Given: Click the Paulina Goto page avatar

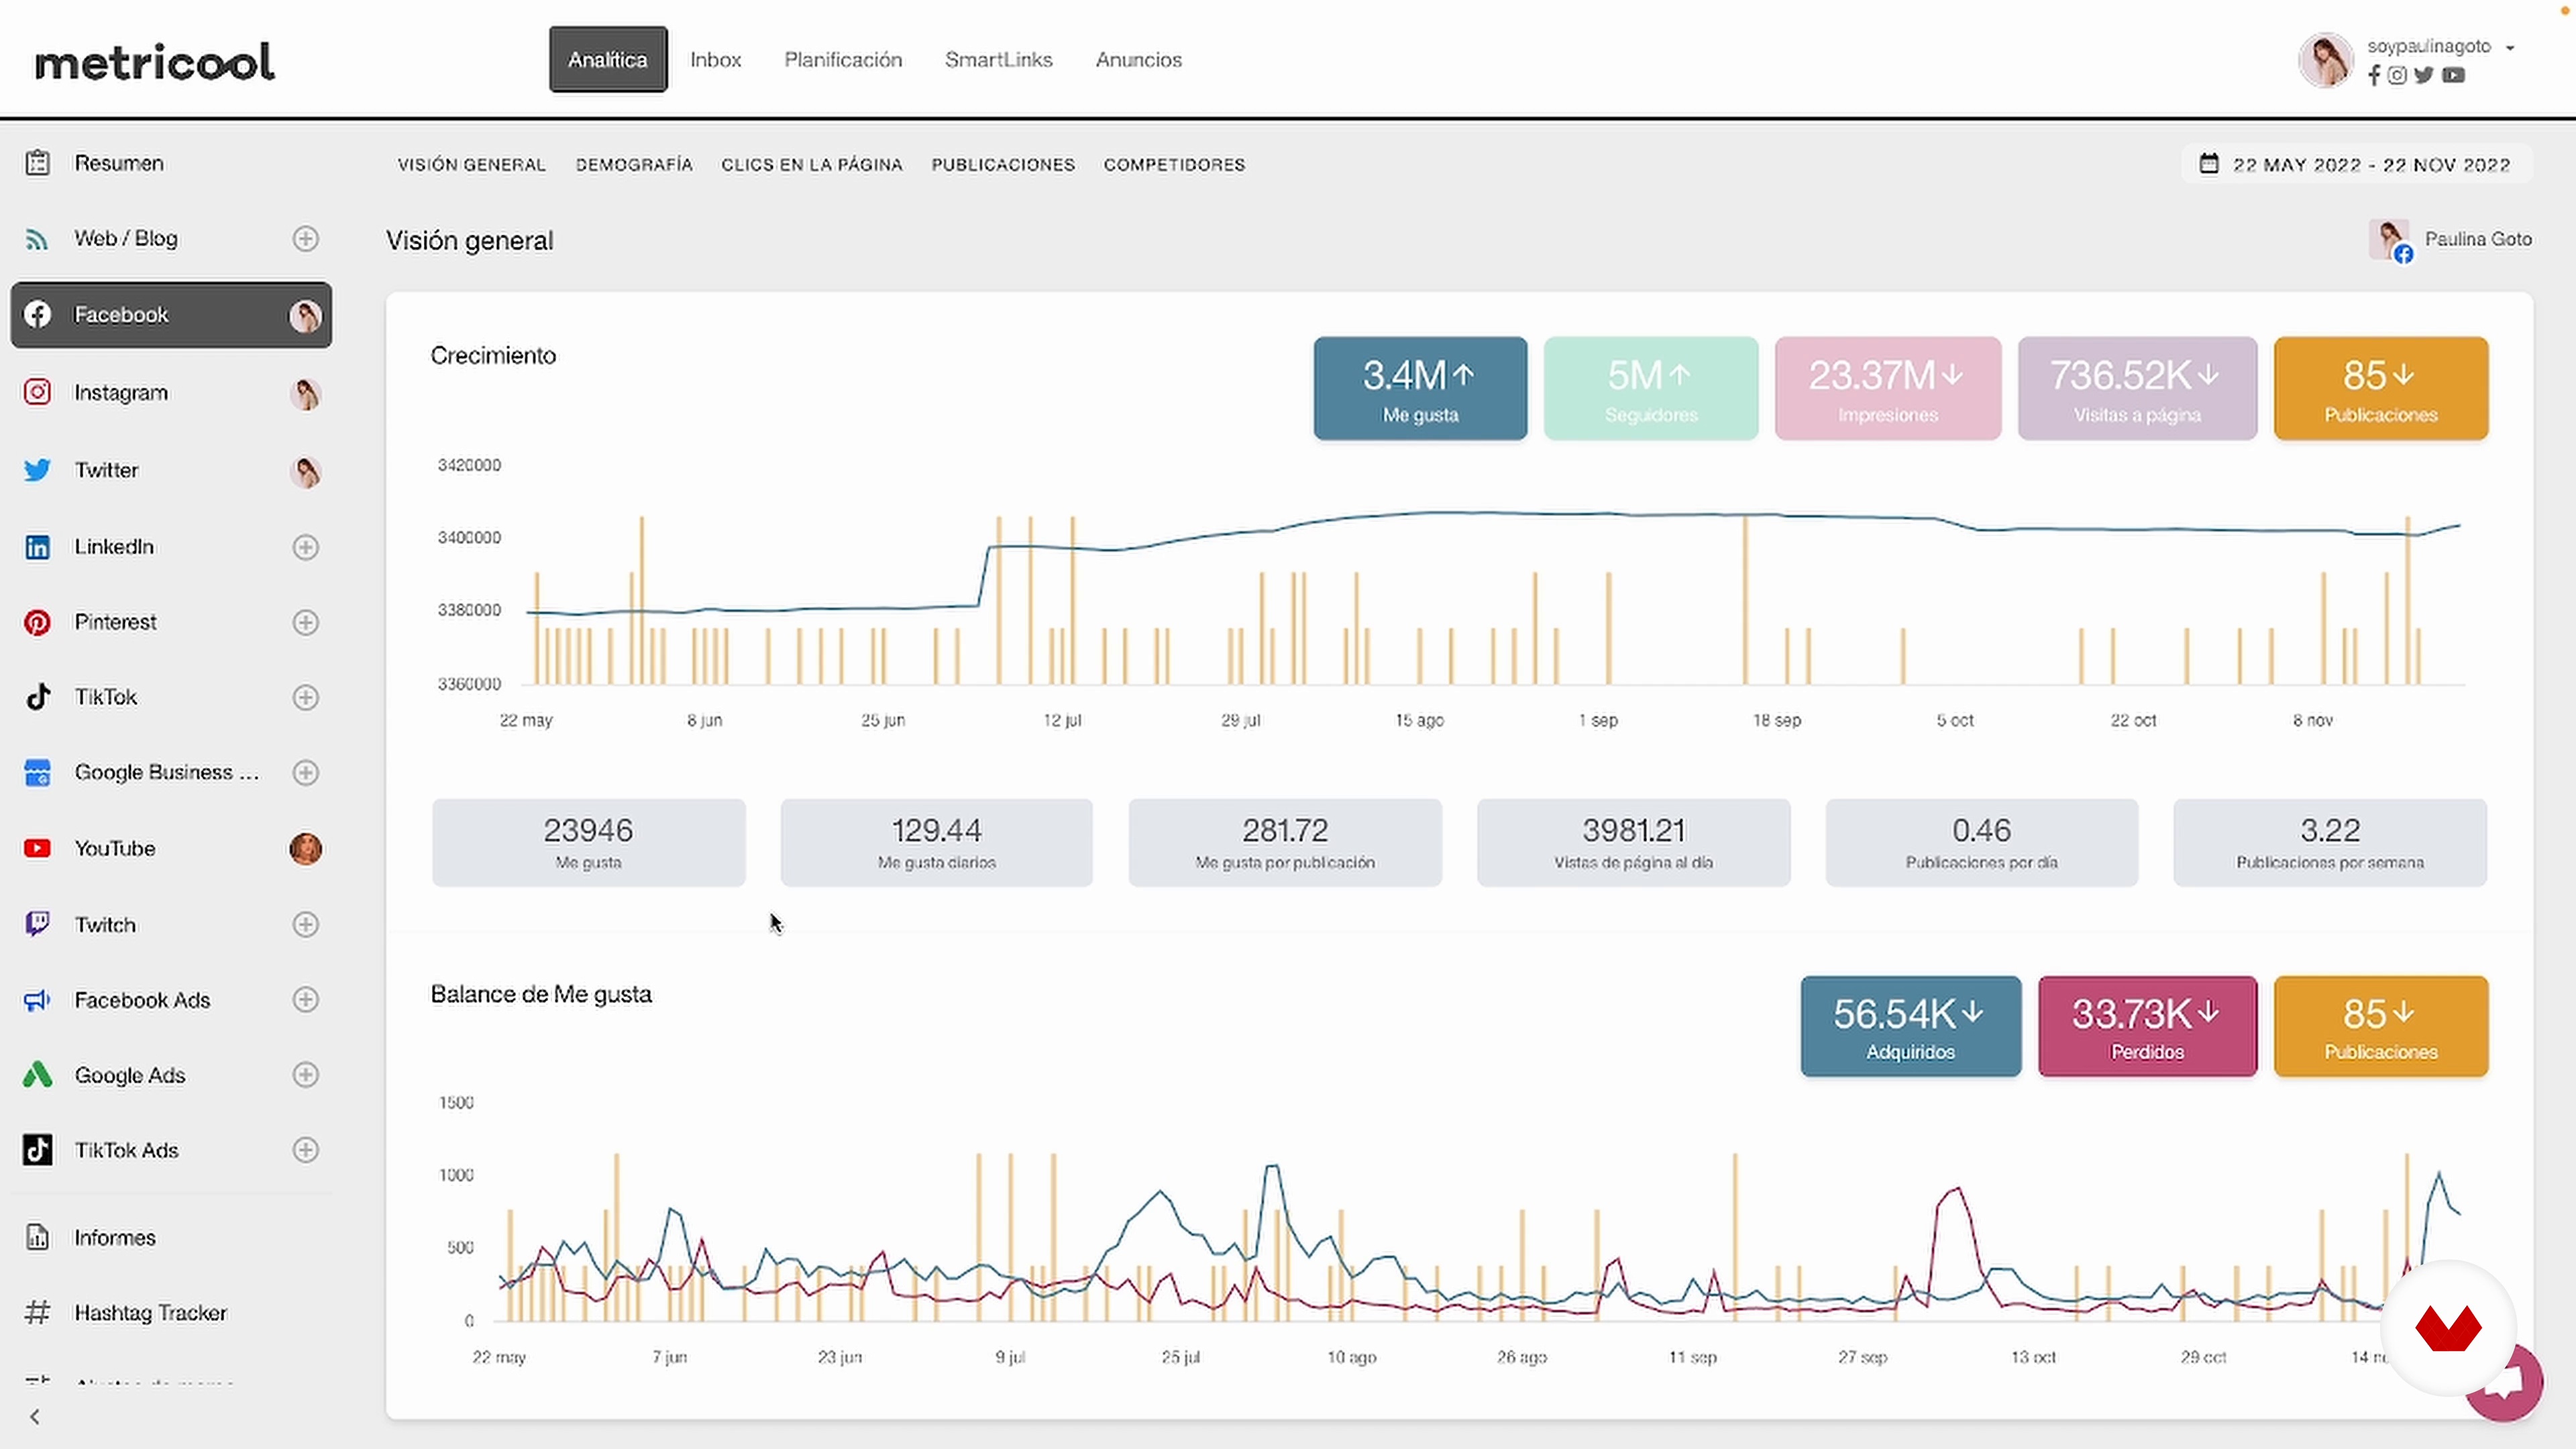Looking at the screenshot, I should click(2389, 241).
